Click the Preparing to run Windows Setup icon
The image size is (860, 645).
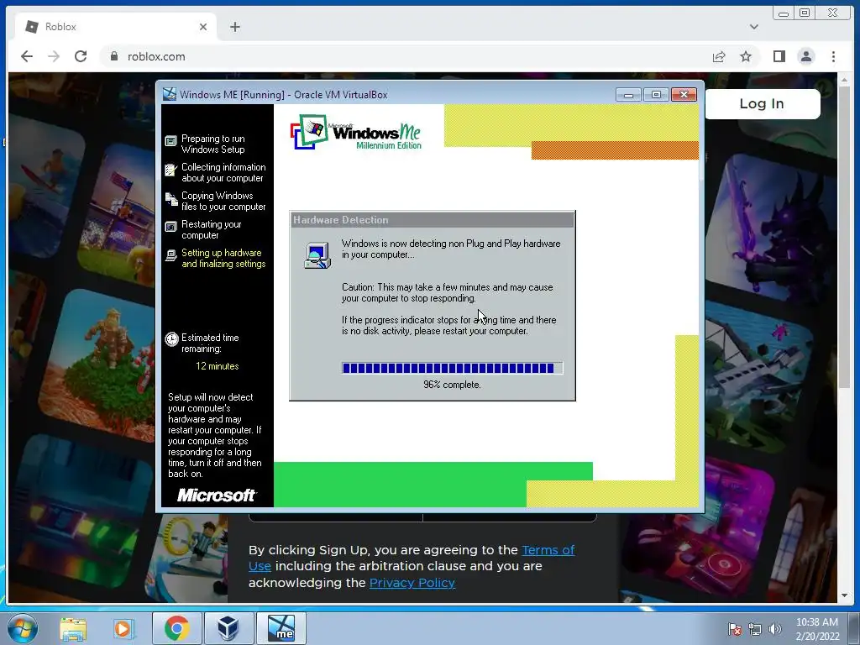[170, 141]
